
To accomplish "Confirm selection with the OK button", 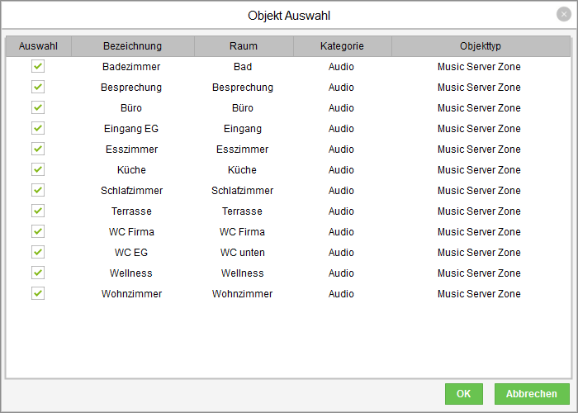I will [463, 394].
